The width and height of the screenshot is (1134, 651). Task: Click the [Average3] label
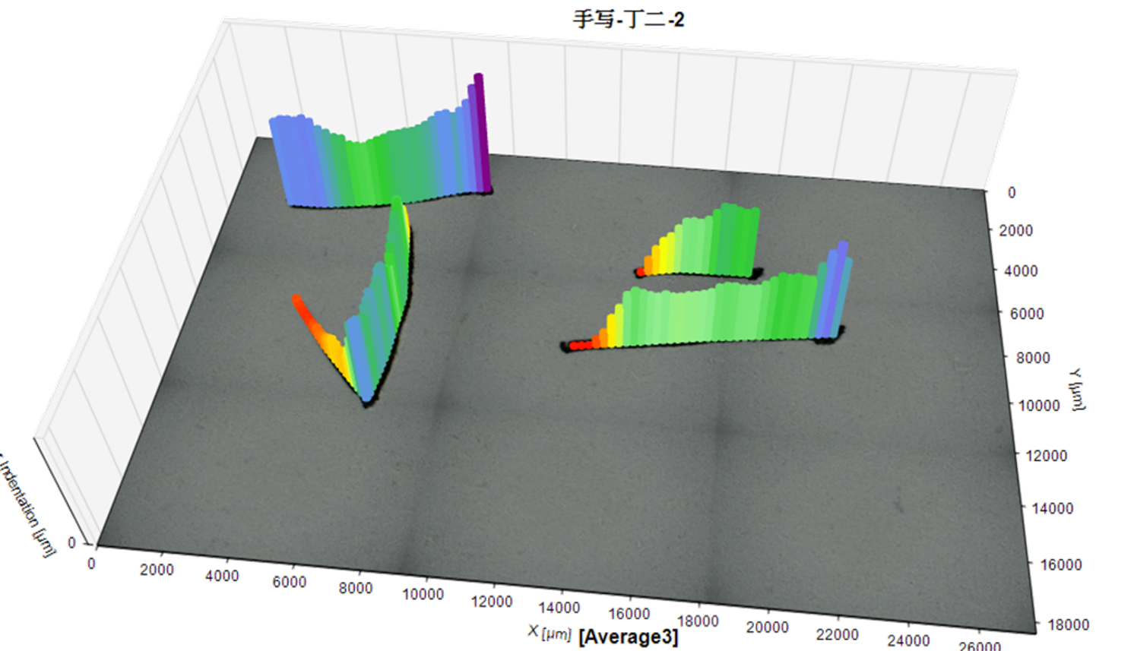[x=628, y=637]
